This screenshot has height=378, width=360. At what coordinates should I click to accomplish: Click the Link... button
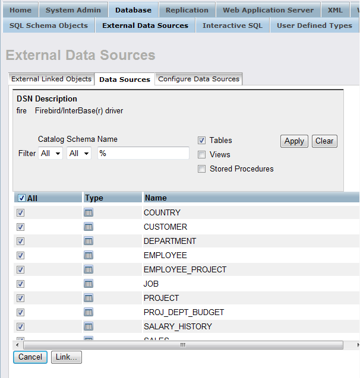[x=66, y=357]
